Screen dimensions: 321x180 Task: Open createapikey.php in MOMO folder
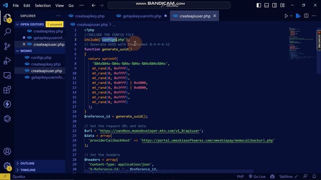pos(46,64)
